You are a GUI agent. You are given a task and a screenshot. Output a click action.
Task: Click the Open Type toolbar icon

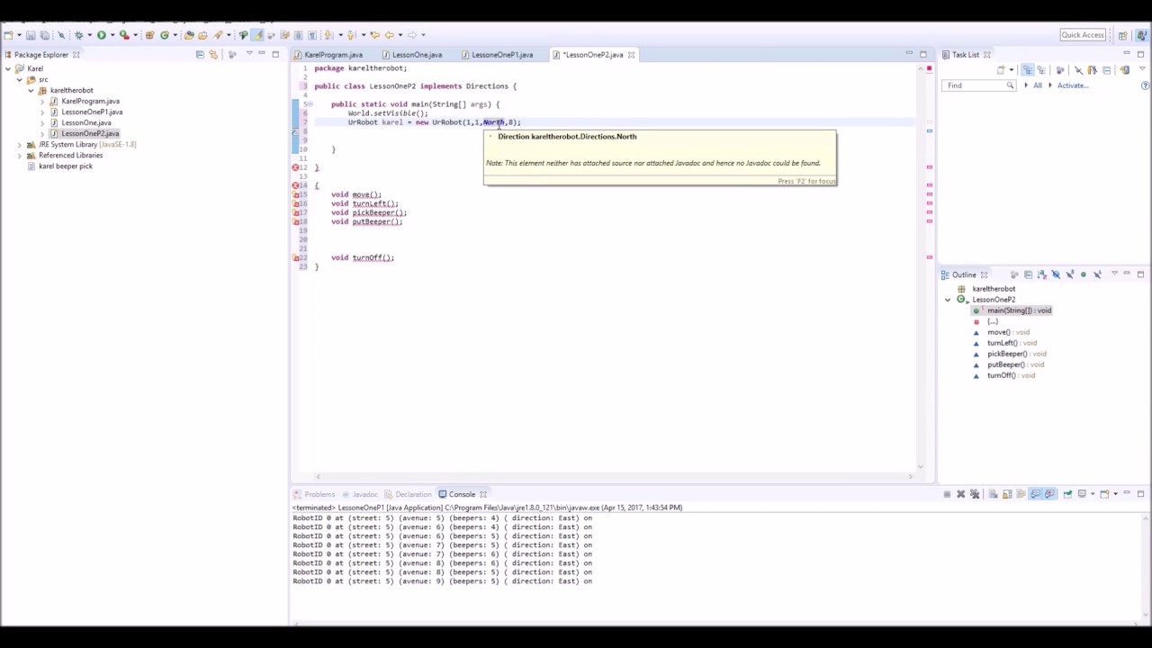pyautogui.click(x=189, y=35)
